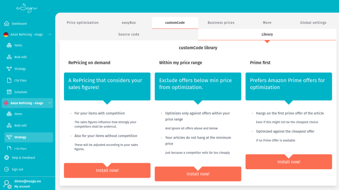The image size is (339, 190).
Task: Open CSV Files under German account
Action: point(20,81)
